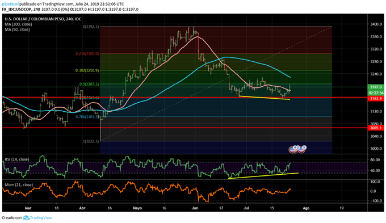Click the 0.382(3250.9) Fibonacci level label

coord(87,70)
